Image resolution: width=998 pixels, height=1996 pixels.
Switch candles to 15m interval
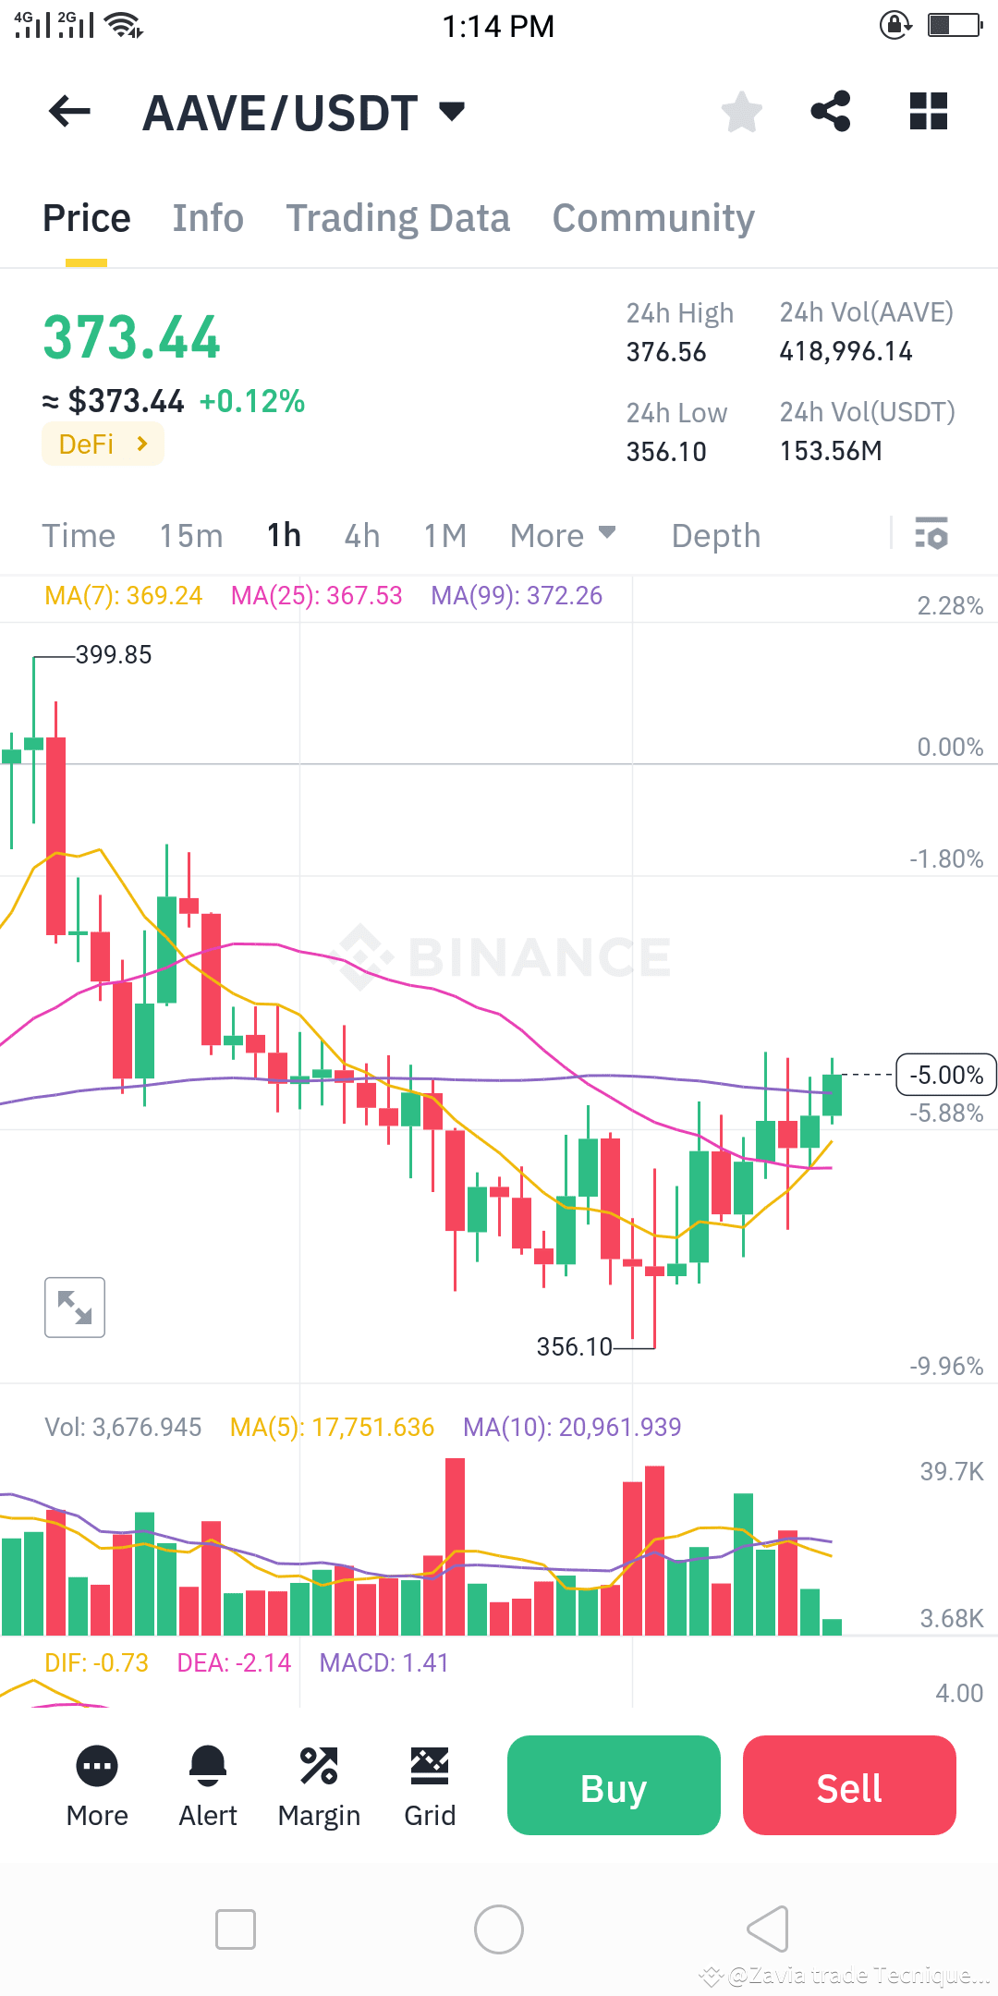click(190, 534)
